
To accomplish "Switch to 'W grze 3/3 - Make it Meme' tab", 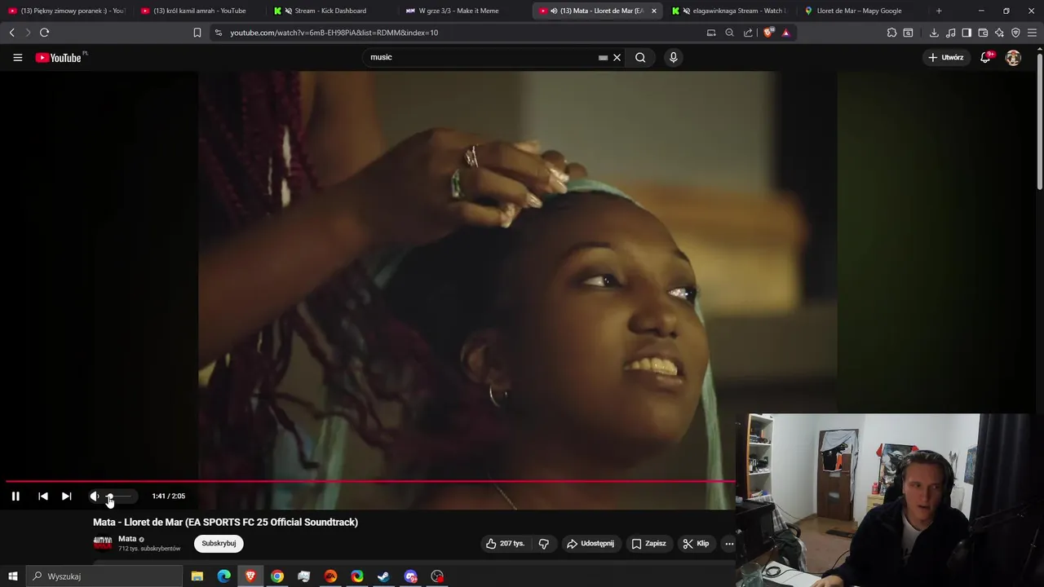I will coord(457,11).
